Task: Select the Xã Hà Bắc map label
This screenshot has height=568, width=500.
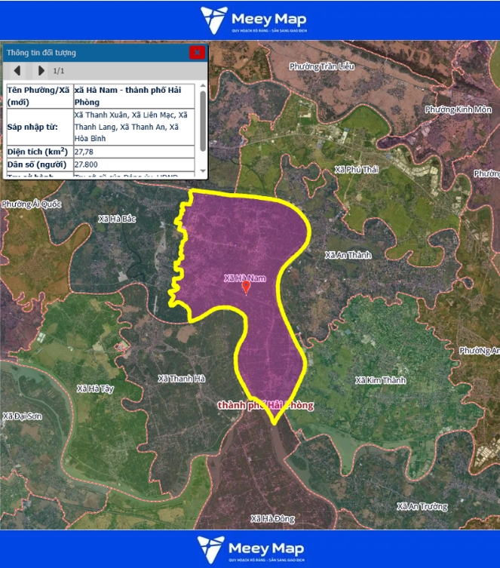Action: pos(117,219)
